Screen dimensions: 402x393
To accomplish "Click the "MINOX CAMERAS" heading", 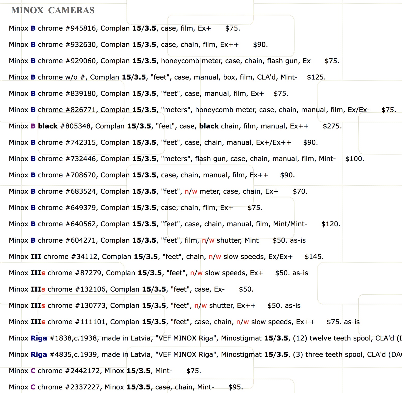I will point(53,10).
